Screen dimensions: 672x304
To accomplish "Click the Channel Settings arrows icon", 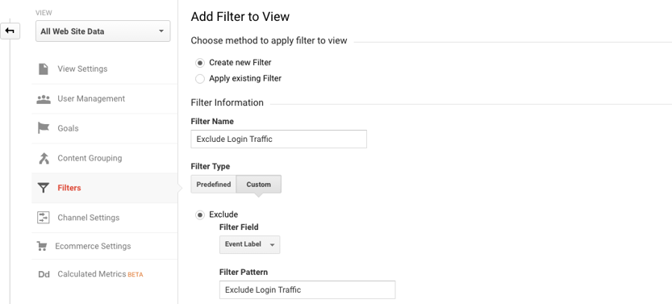I will 44,218.
